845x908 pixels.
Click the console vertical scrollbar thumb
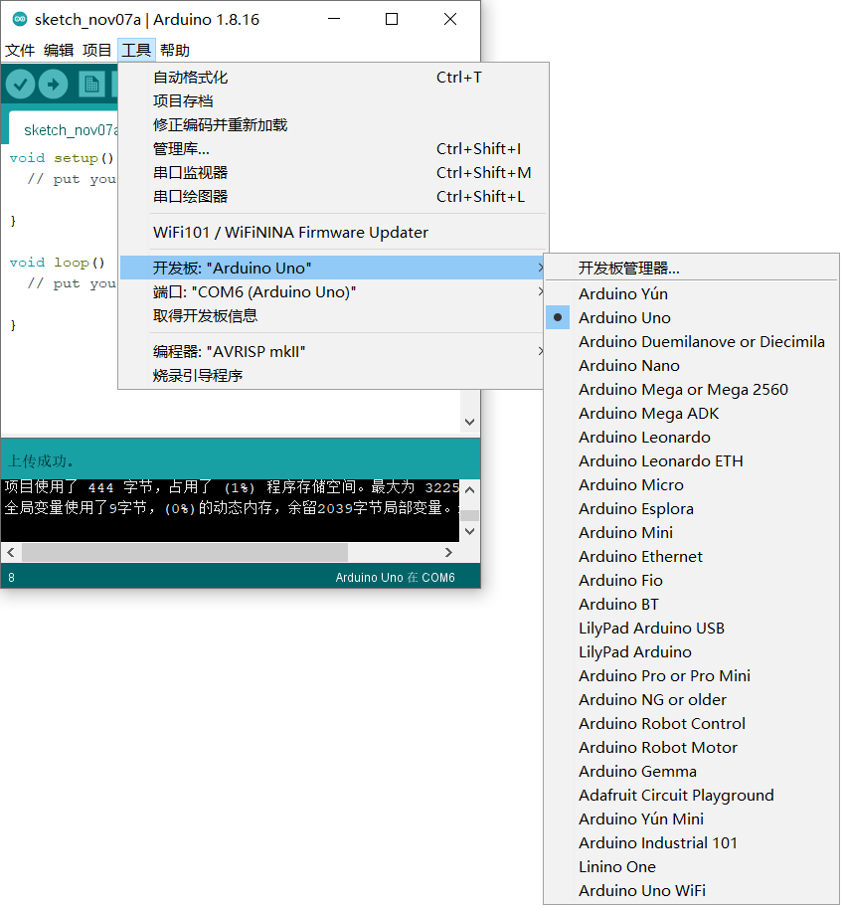470,515
